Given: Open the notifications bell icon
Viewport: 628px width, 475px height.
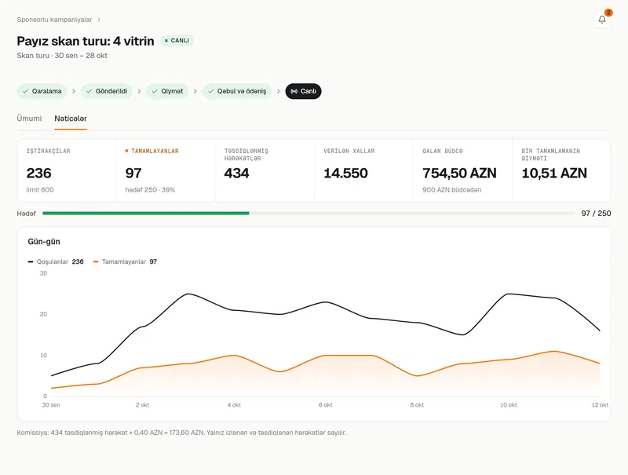Looking at the screenshot, I should click(602, 20).
